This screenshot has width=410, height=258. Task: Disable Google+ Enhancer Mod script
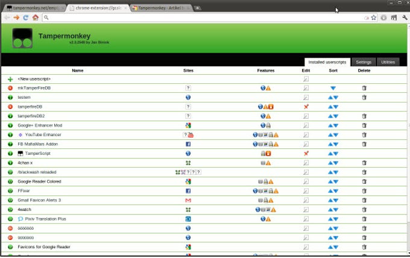[x=10, y=125]
